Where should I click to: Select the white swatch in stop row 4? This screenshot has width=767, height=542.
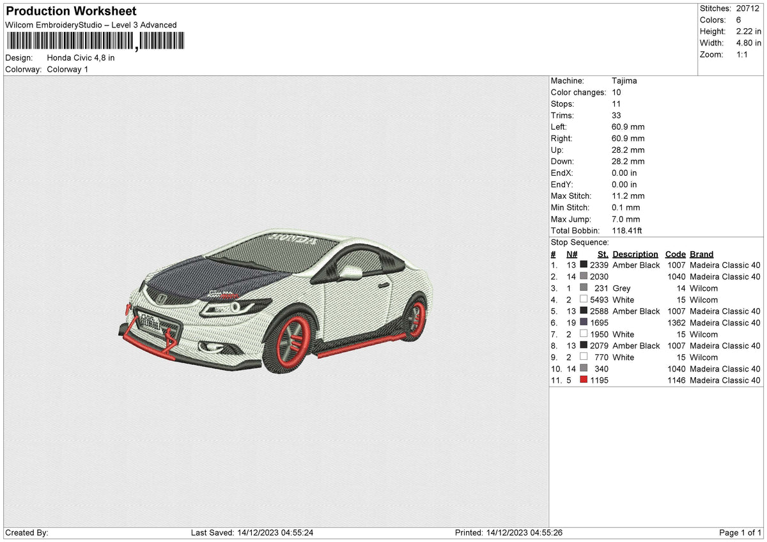(584, 299)
